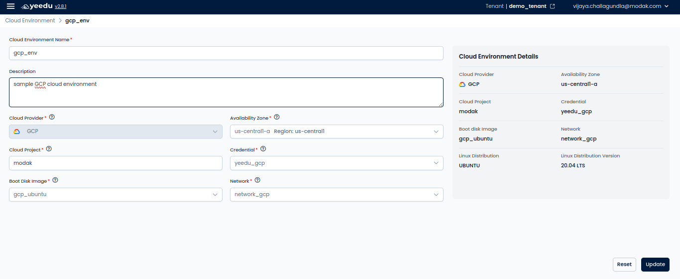
Task: Open the Boot Disk Image dropdown
Action: tap(115, 195)
